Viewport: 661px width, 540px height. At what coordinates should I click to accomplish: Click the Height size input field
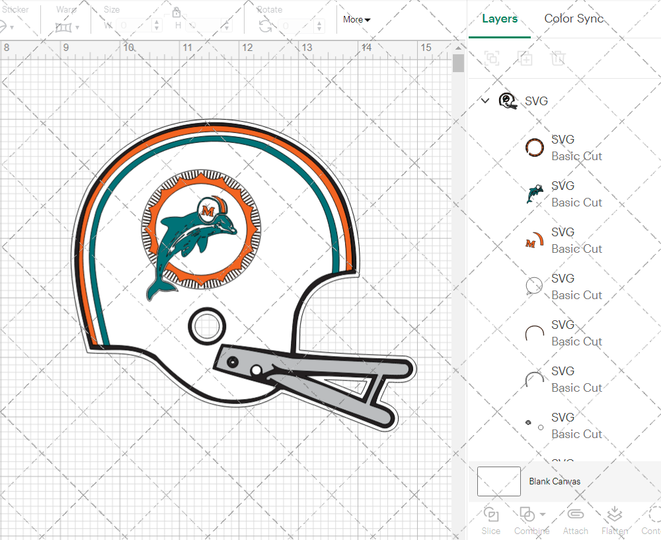pyautogui.click(x=203, y=26)
